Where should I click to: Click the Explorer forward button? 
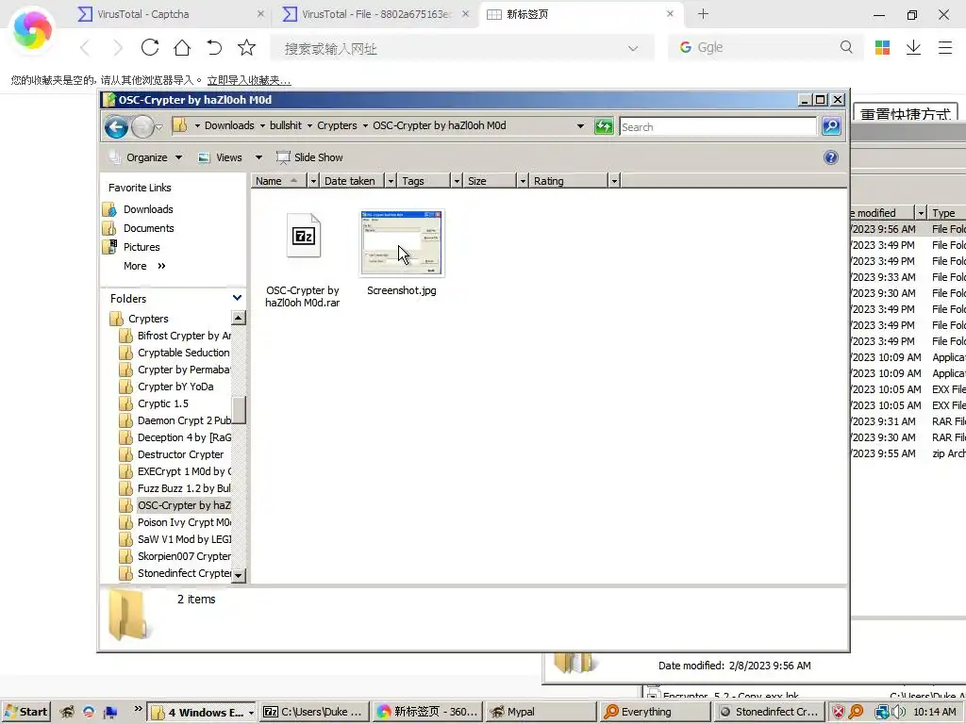click(x=143, y=127)
